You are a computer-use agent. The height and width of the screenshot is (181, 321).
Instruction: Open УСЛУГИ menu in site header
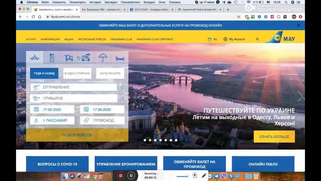pyautogui.click(x=31, y=39)
